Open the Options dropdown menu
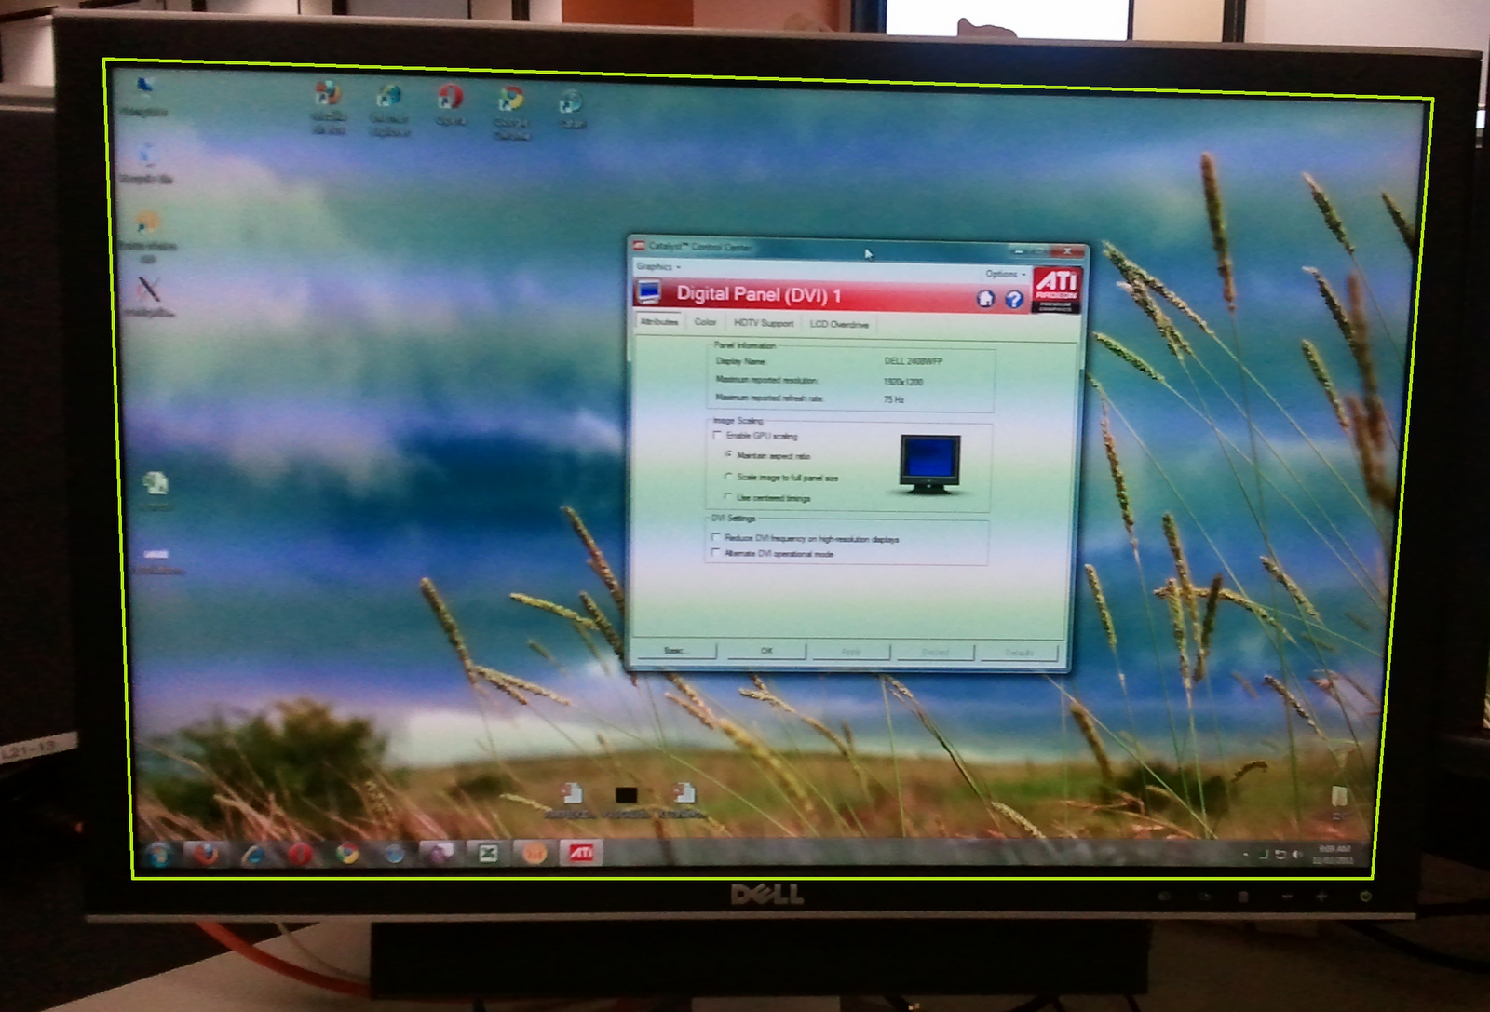This screenshot has width=1490, height=1012. (x=1005, y=275)
